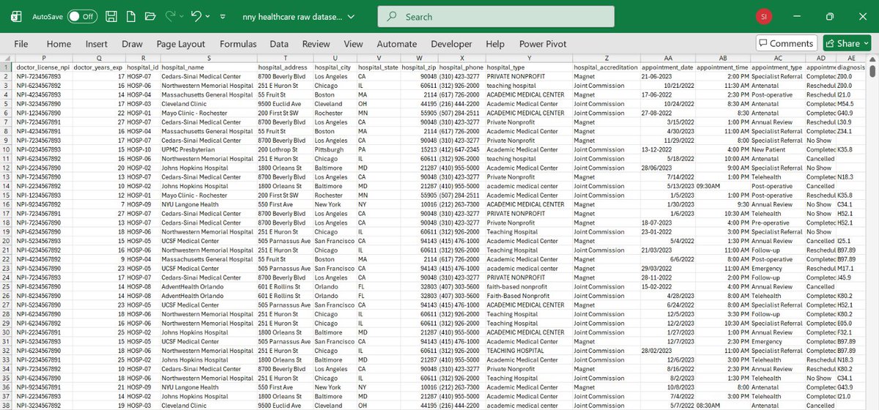
Task: Click the 200 Lothrop St address cell
Action: (x=284, y=149)
